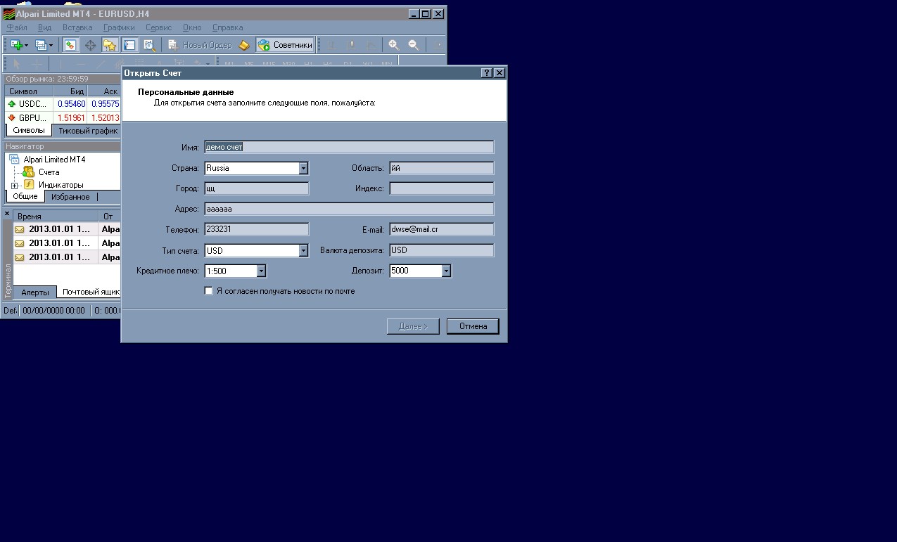Toggle the Data Window crosshair icon
The image size is (897, 542).
click(91, 45)
